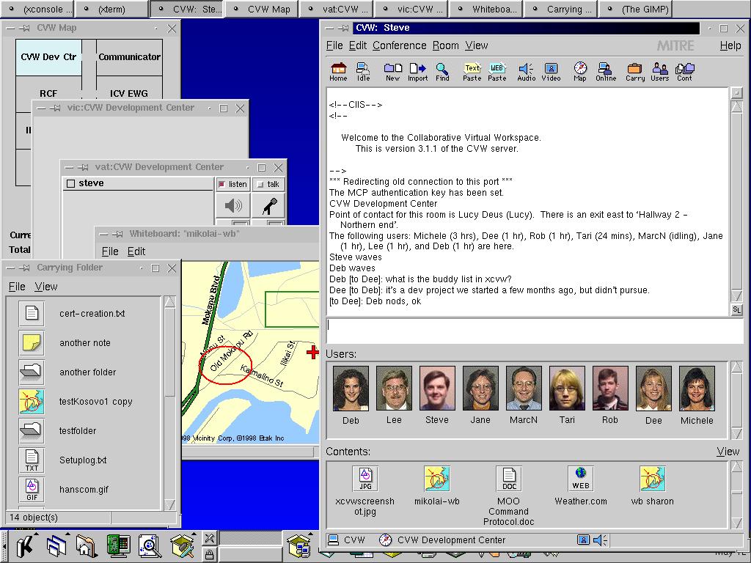Expand the View menu beside Contents

tap(728, 452)
